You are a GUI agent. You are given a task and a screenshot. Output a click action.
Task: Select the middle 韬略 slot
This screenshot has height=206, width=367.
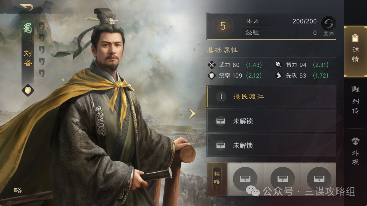[282, 179]
